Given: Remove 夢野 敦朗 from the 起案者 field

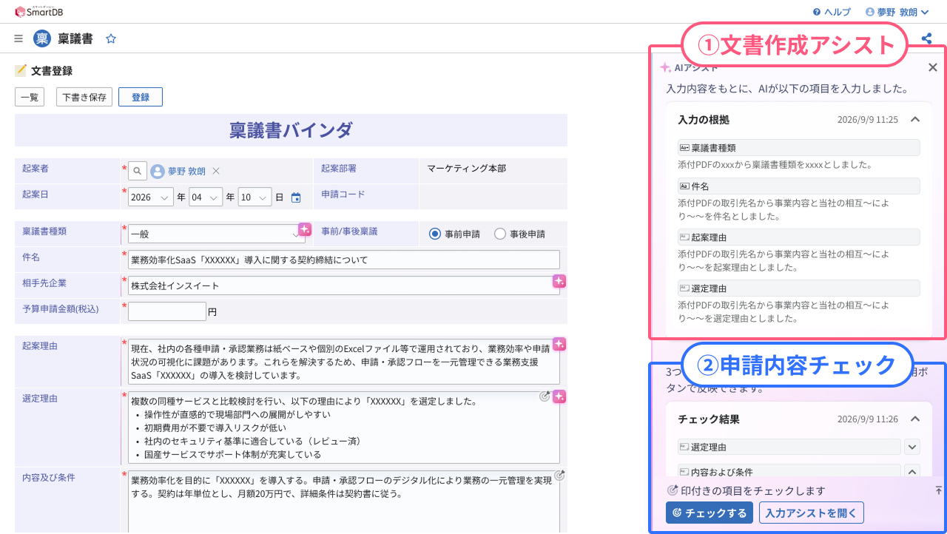Looking at the screenshot, I should tap(216, 171).
